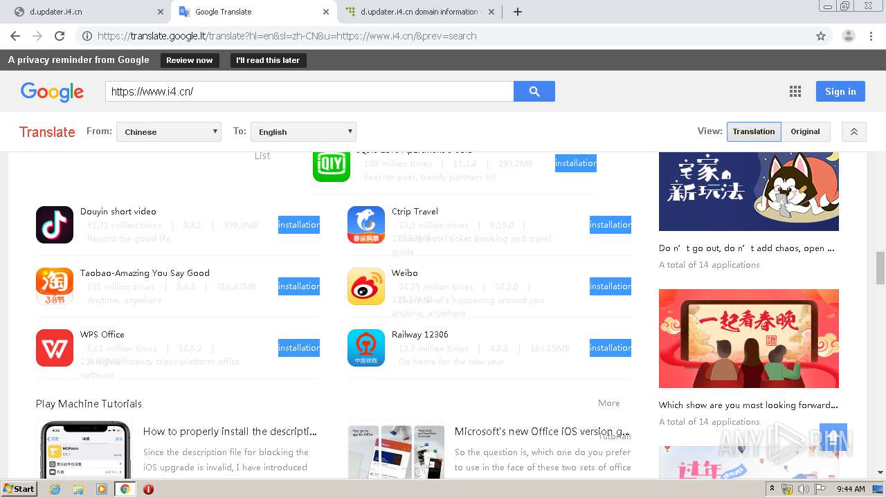
Task: Open the Railway 12306 app icon
Action: click(366, 348)
